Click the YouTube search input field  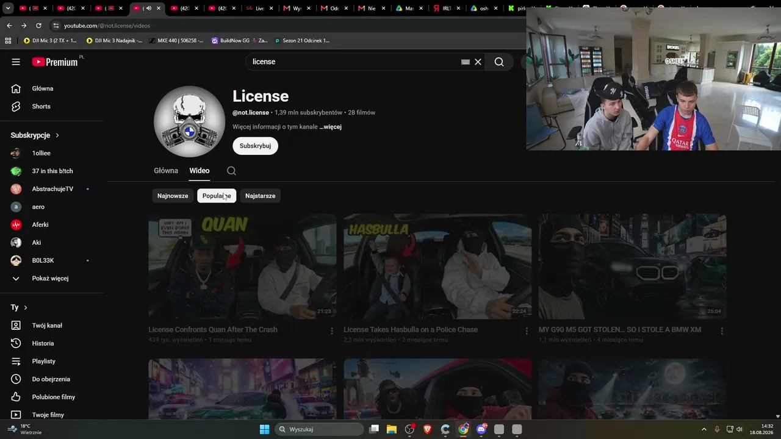[354, 62]
